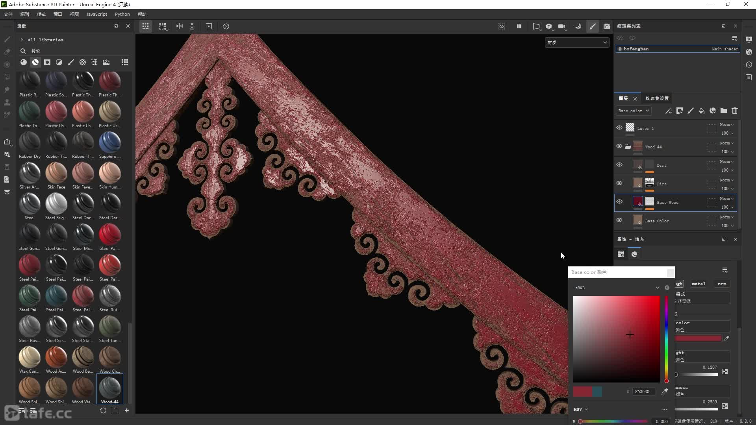The height and width of the screenshot is (425, 756).
Task: Add an effect with the magic wand icon
Action: [669, 111]
